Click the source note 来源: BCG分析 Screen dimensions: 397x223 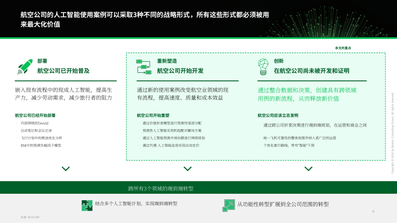coord(30,217)
